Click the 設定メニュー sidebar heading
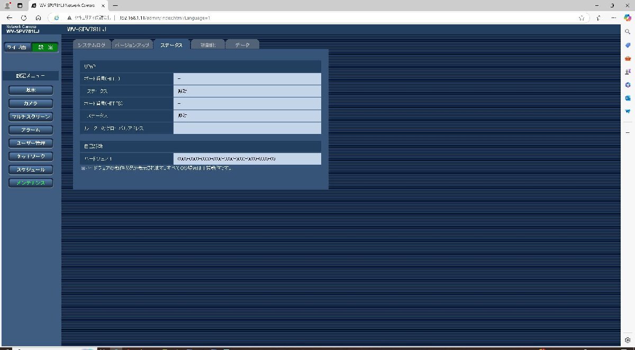The width and height of the screenshot is (635, 350). [x=31, y=76]
